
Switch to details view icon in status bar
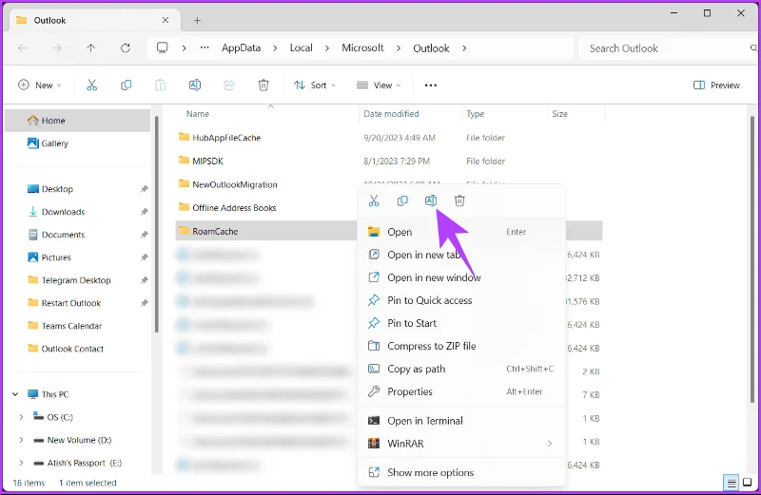point(731,483)
